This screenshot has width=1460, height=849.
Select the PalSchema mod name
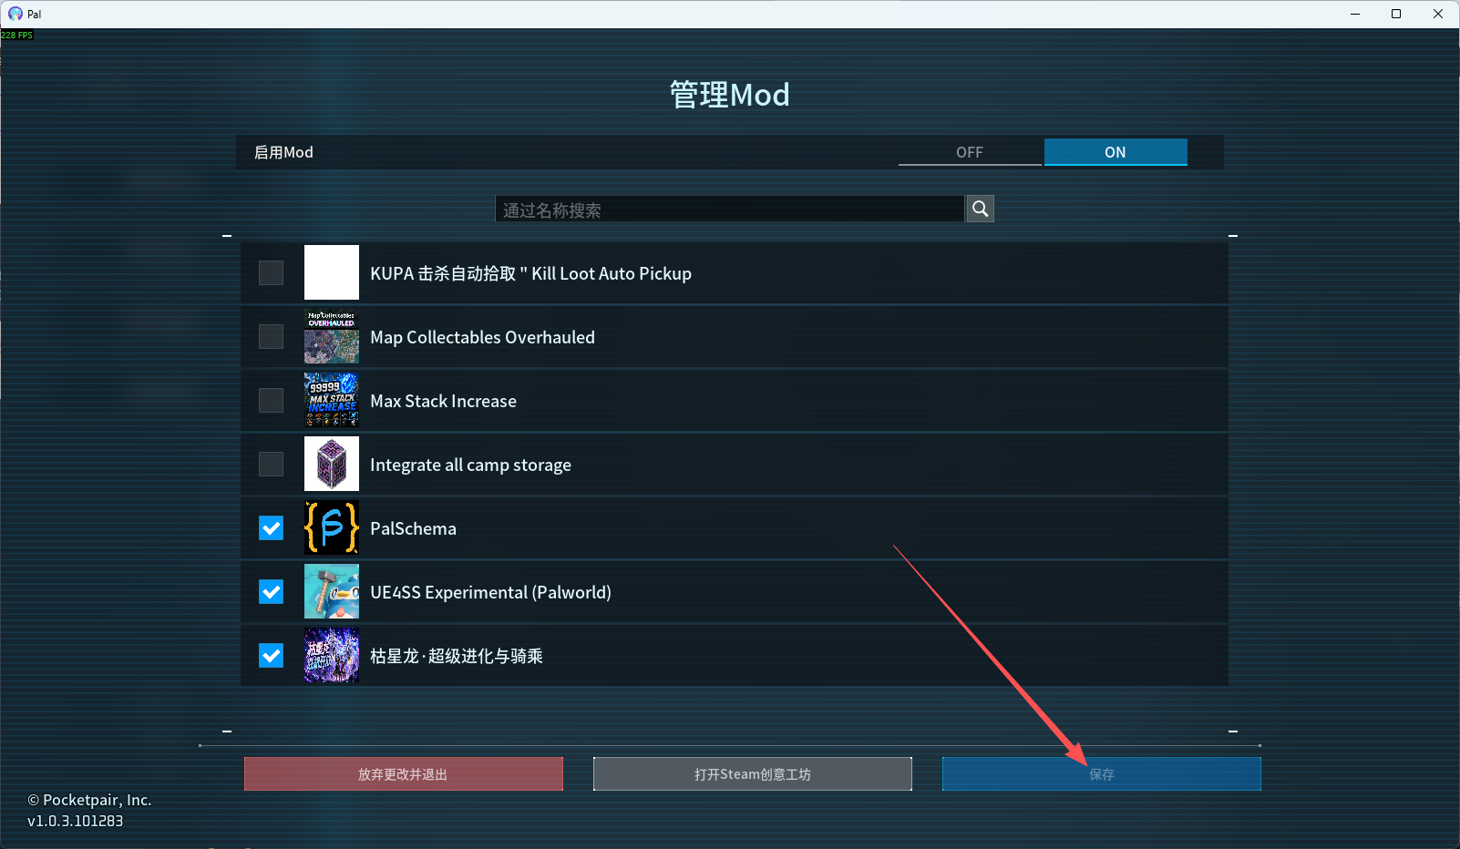413,528
